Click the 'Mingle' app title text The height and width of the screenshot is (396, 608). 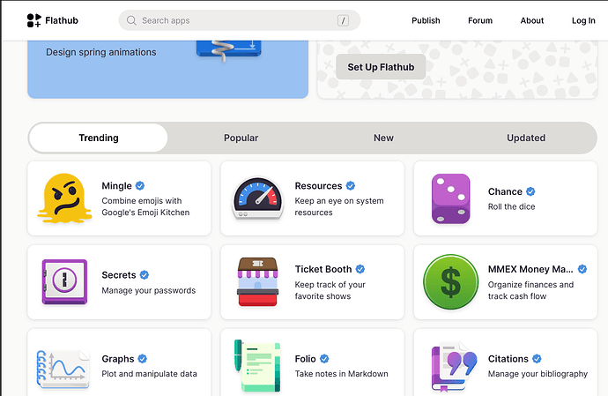[x=116, y=186]
